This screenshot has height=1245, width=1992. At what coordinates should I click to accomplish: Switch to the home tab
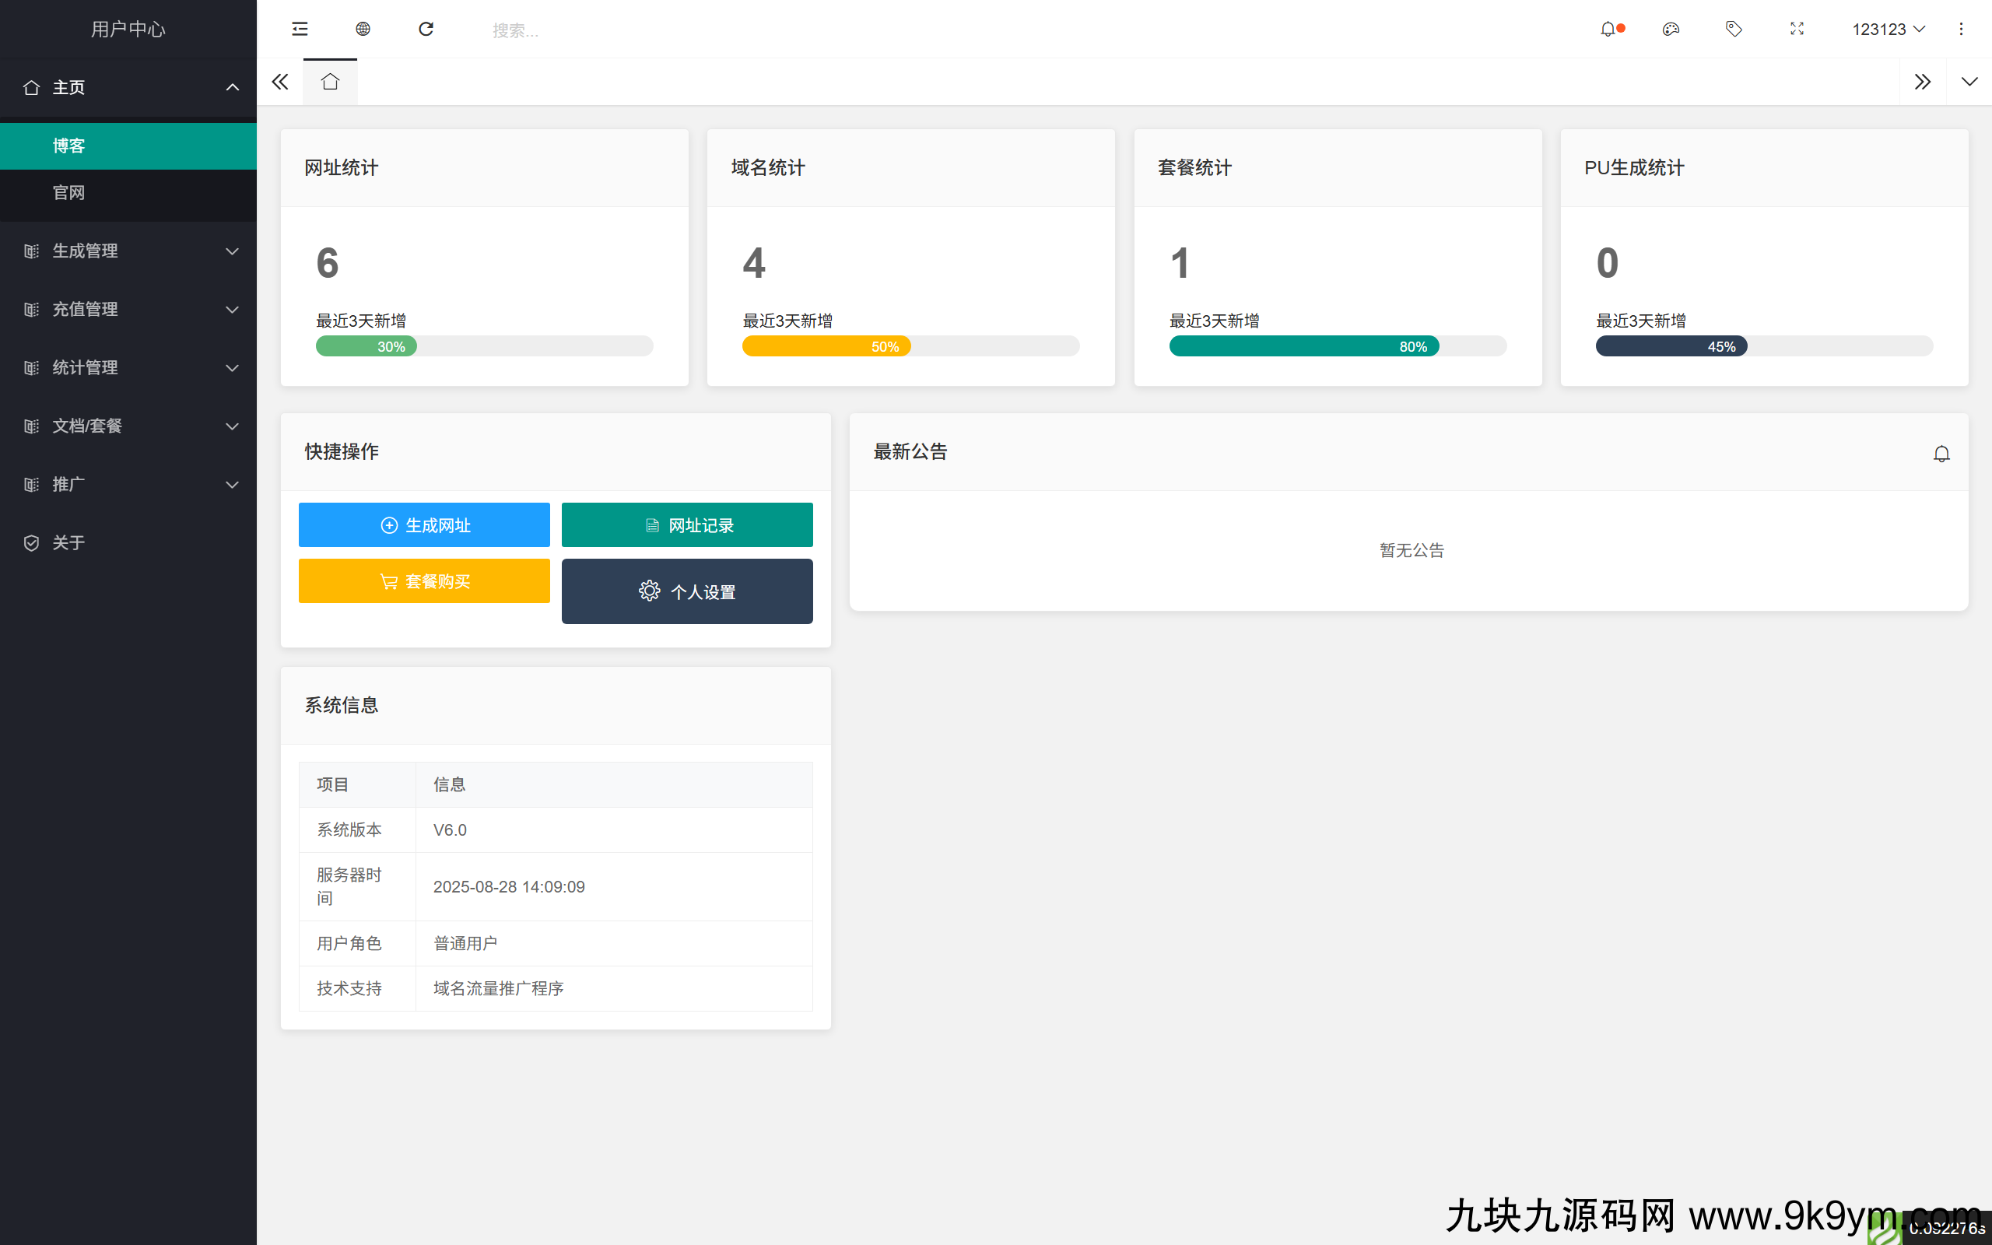pyautogui.click(x=330, y=82)
